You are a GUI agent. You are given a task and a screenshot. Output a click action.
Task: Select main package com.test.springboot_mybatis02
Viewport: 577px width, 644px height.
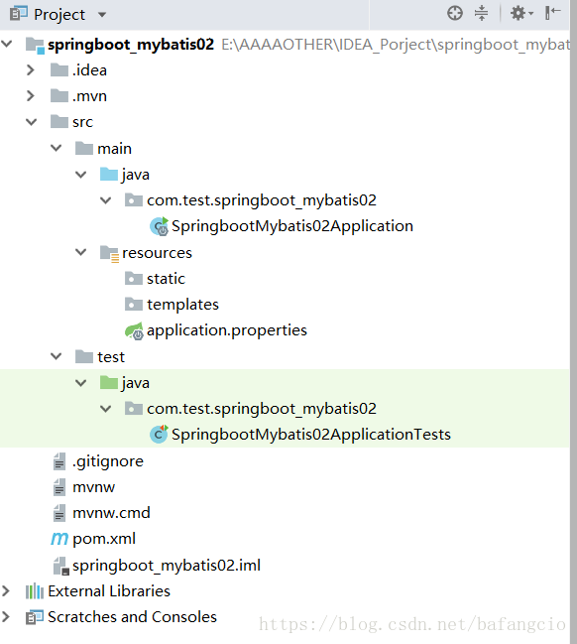click(x=262, y=200)
